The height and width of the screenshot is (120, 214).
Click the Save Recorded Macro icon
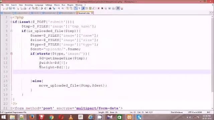(x=113, y=8)
